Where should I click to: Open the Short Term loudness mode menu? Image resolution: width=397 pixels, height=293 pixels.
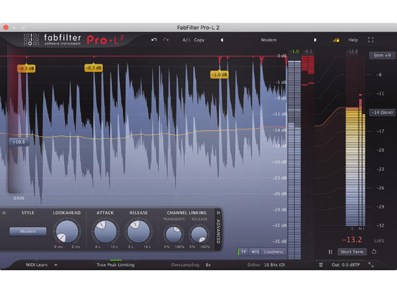click(x=351, y=252)
